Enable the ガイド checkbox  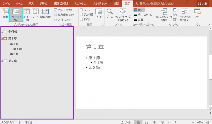(81, 19)
